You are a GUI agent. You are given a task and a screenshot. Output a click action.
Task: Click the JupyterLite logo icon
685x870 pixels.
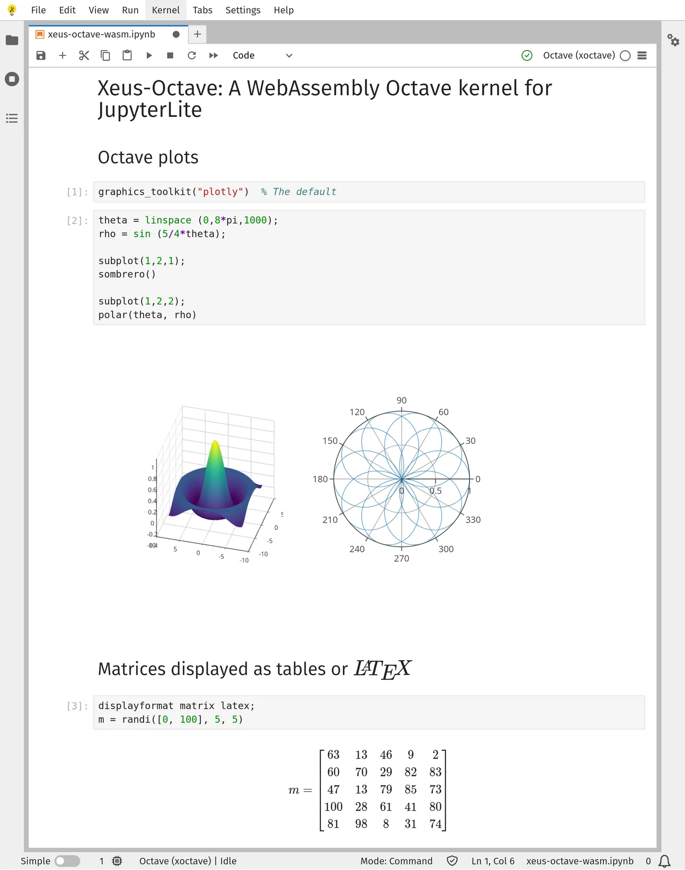tap(12, 10)
